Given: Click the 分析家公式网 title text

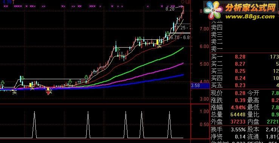Looking at the screenshot, I should (x=250, y=8).
